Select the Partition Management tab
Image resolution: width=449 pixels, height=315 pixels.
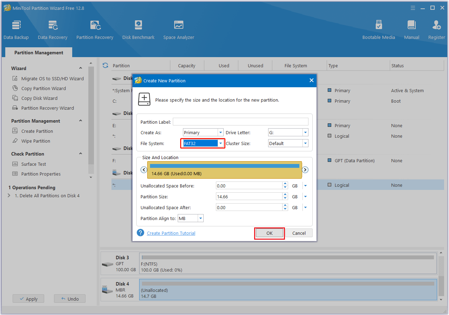pyautogui.click(x=39, y=53)
